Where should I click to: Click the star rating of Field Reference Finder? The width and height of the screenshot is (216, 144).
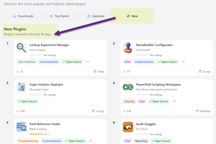pyautogui.click(x=36, y=134)
